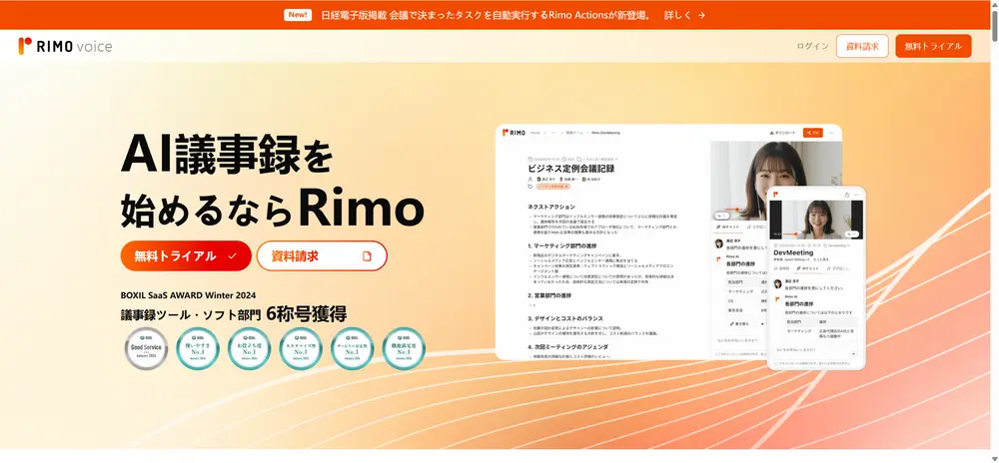Click the header 無料トライアル button

click(933, 46)
